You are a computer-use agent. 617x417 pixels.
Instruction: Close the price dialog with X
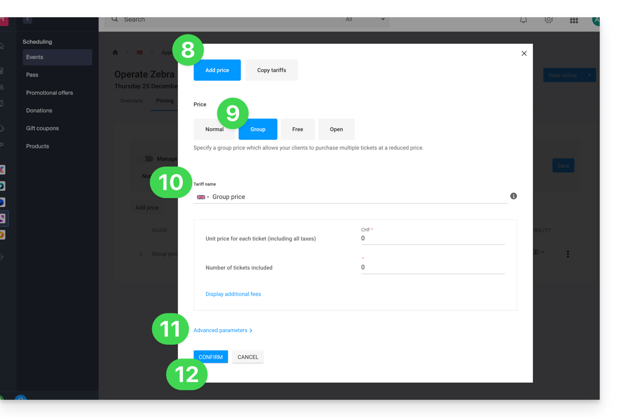point(524,53)
